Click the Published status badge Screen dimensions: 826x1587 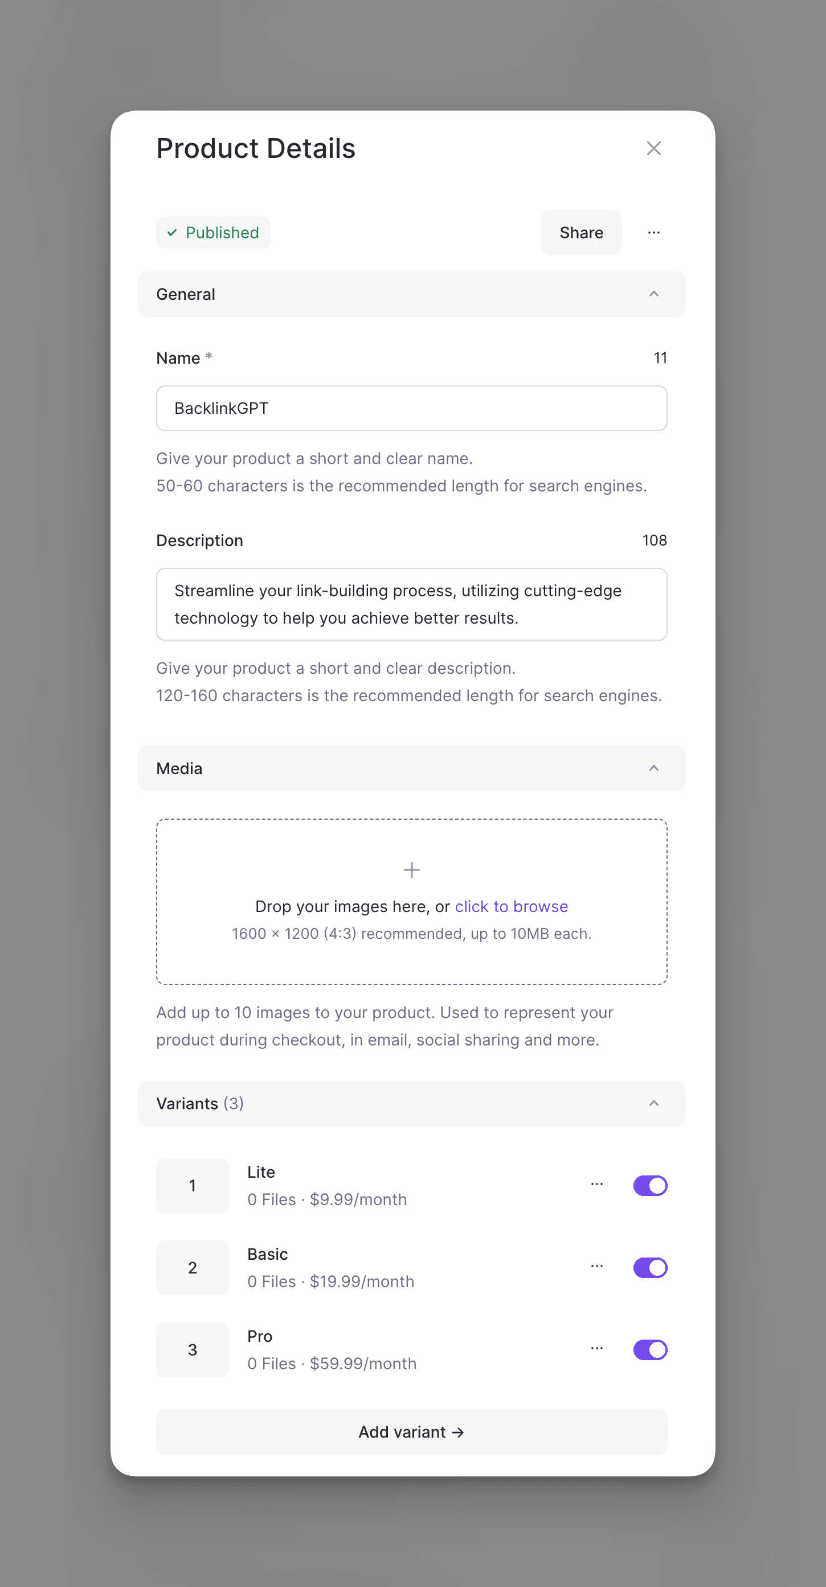[x=214, y=233]
